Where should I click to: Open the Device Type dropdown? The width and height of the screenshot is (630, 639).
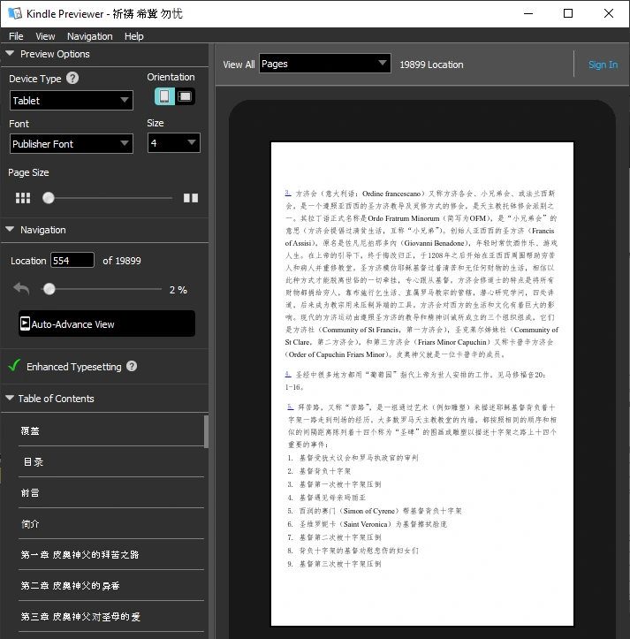pos(72,100)
